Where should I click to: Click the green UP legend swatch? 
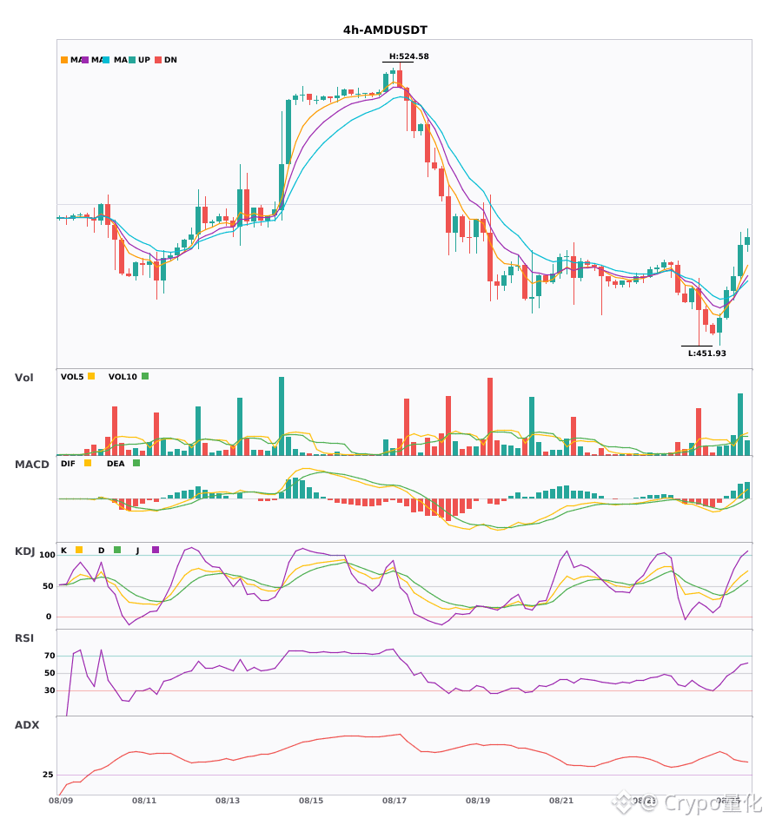[132, 60]
